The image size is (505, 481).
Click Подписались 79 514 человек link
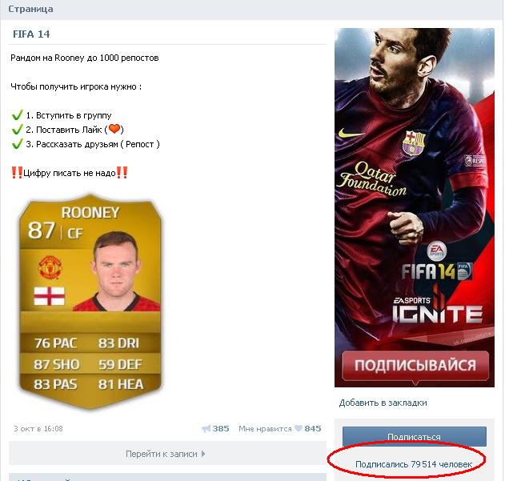(x=414, y=464)
